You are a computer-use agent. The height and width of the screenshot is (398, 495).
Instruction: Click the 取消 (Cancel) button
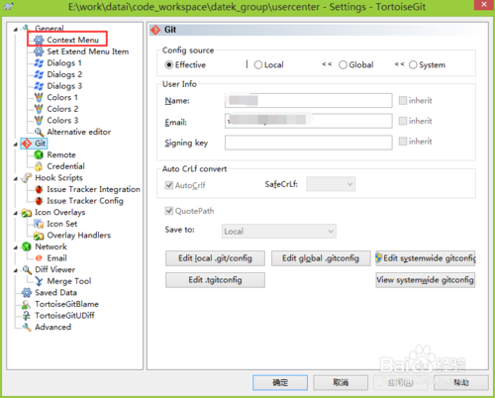pyautogui.click(x=341, y=382)
